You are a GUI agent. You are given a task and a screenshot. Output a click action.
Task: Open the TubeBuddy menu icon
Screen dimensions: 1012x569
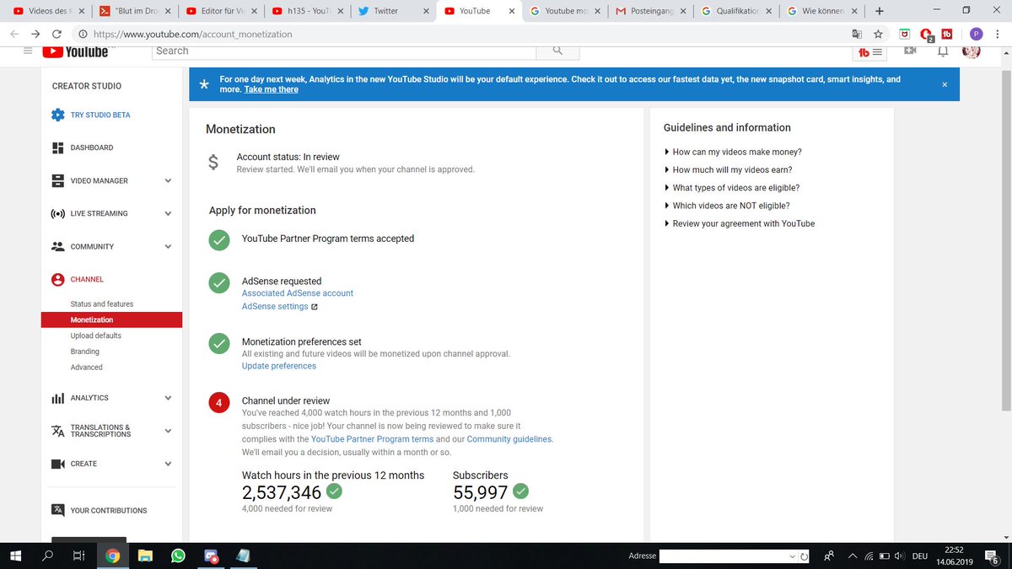870,52
